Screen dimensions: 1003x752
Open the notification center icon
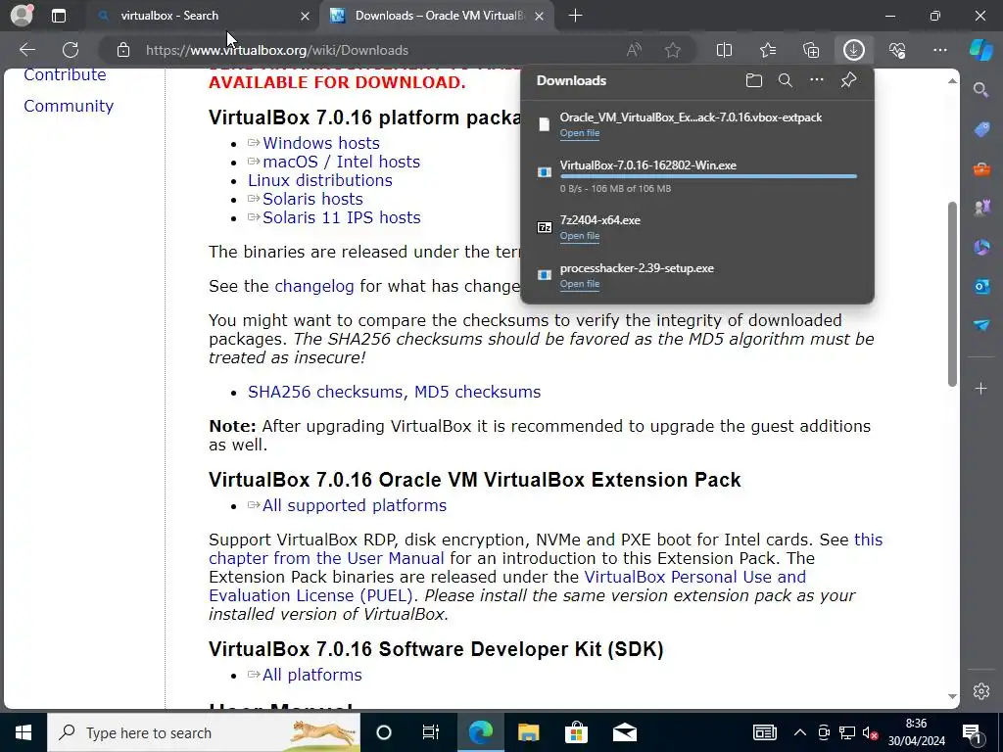(x=972, y=732)
